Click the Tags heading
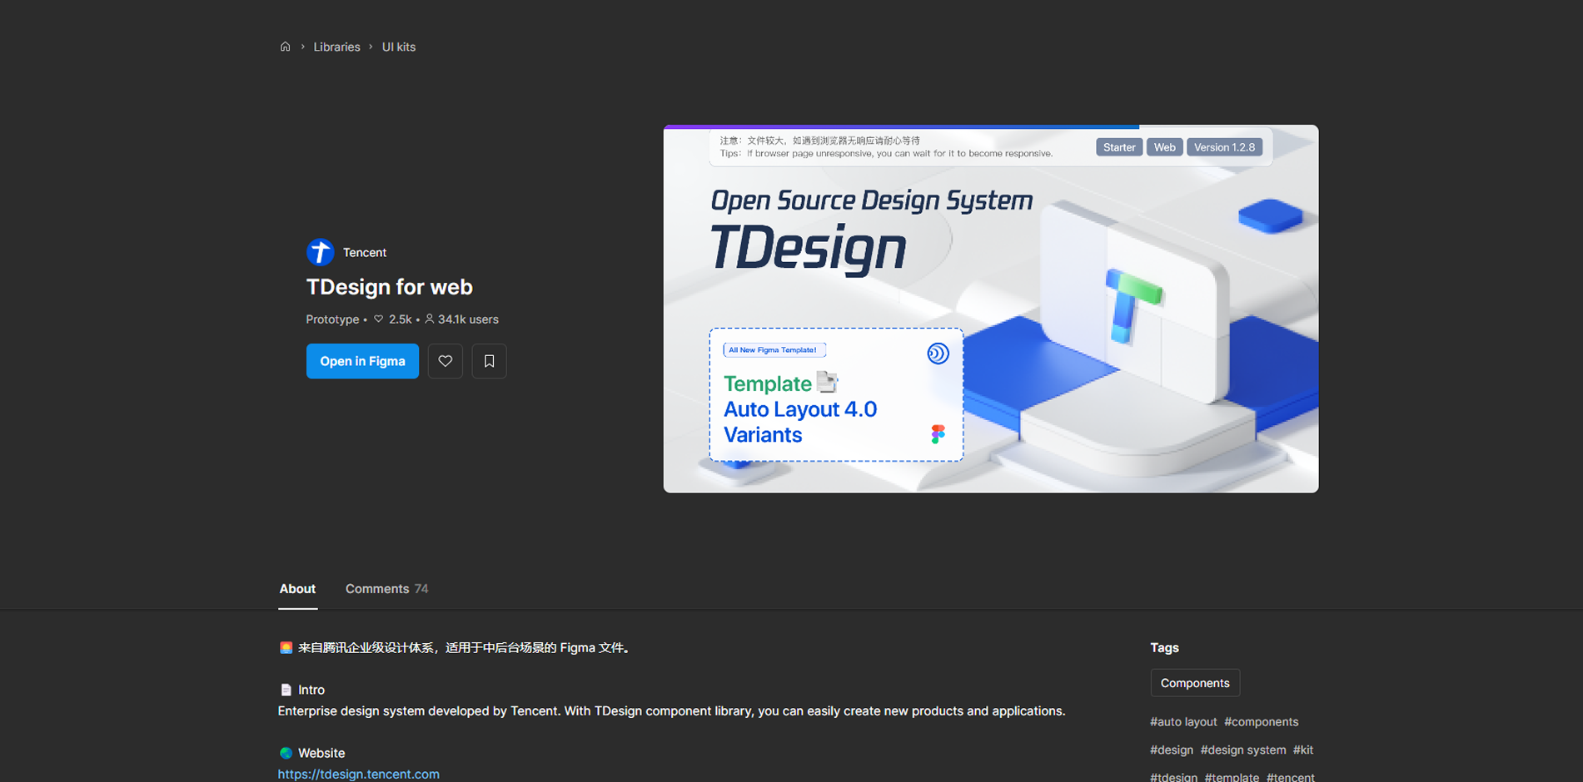This screenshot has height=782, width=1583. tap(1164, 647)
